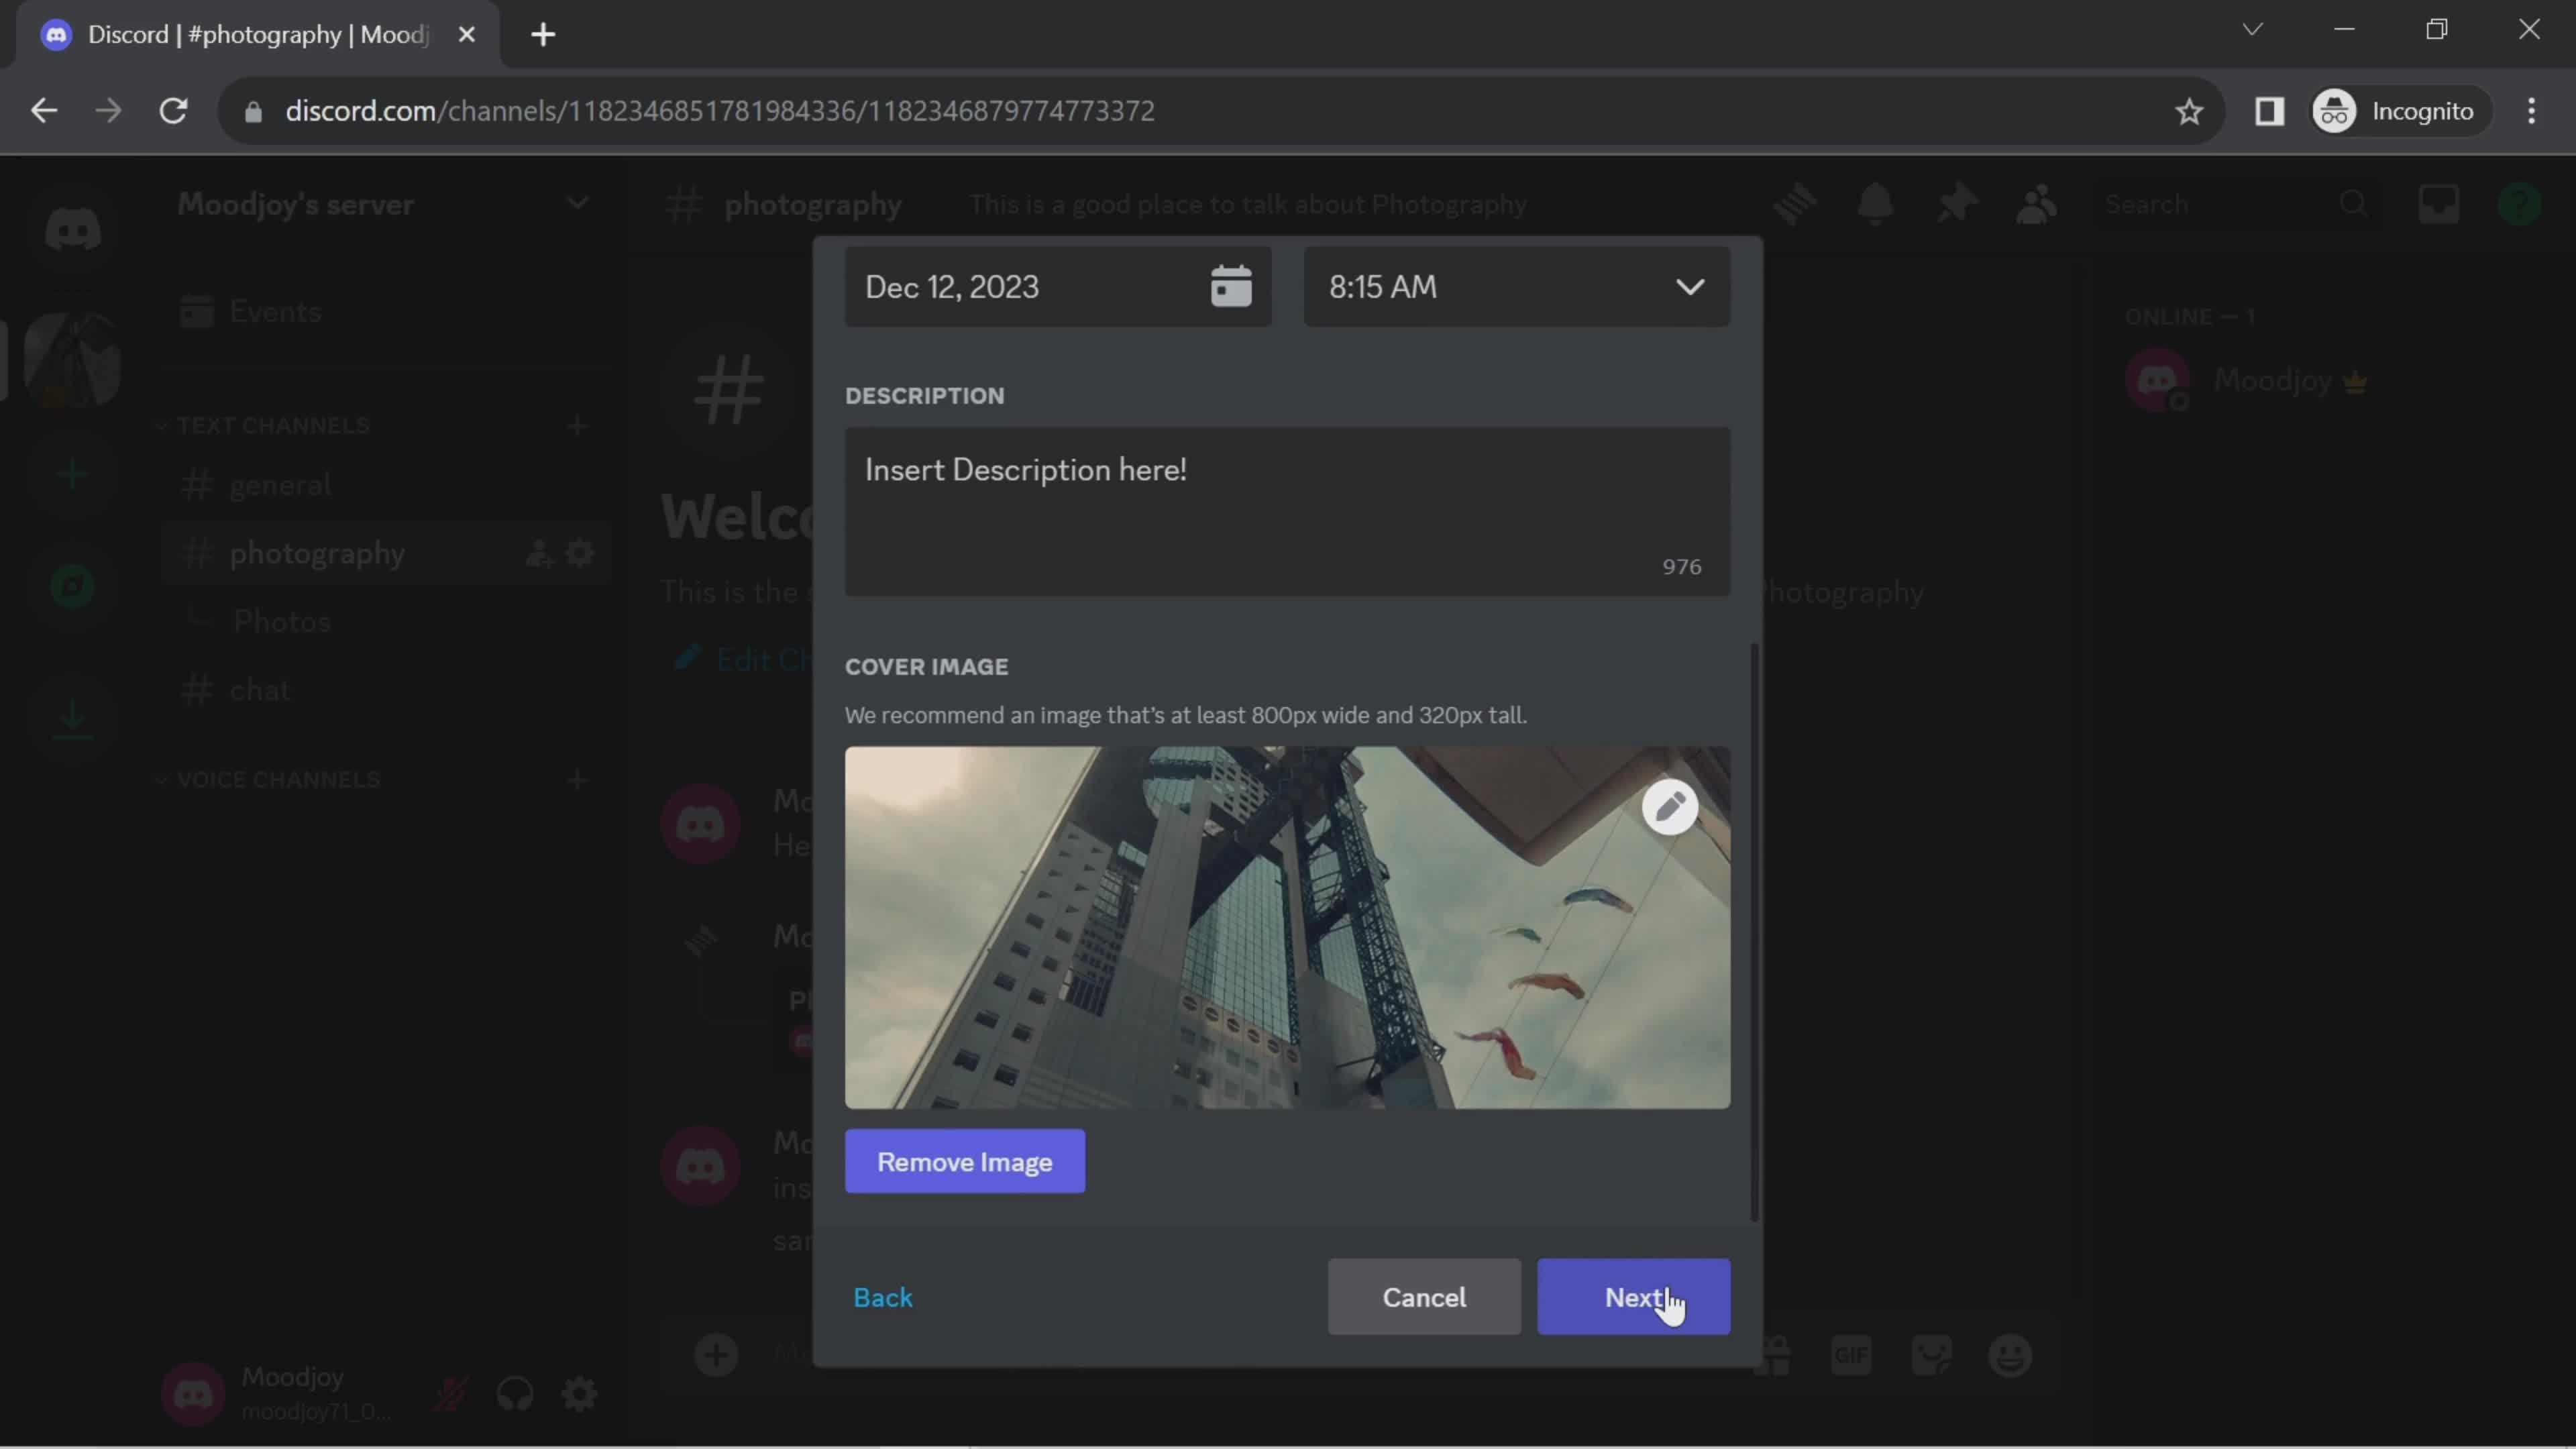Open the general text channel
This screenshot has width=2576, height=1449.
coord(385,485)
